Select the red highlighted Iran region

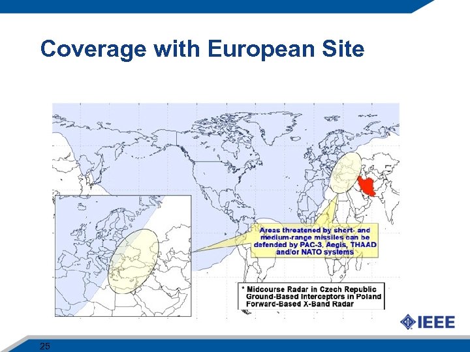pyautogui.click(x=366, y=186)
